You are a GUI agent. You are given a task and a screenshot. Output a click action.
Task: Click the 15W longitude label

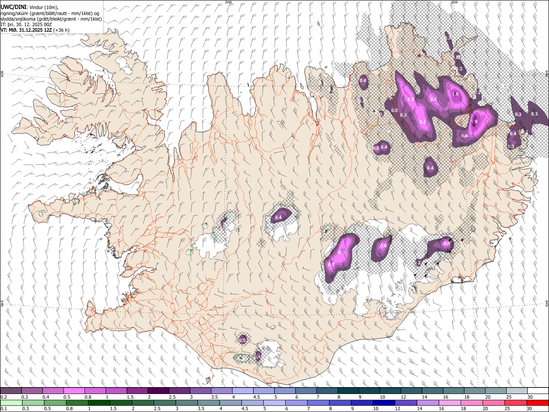click(x=454, y=2)
